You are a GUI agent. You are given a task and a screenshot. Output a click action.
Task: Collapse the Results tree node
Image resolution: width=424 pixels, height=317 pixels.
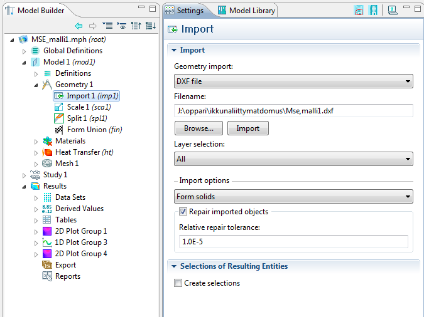click(x=24, y=187)
